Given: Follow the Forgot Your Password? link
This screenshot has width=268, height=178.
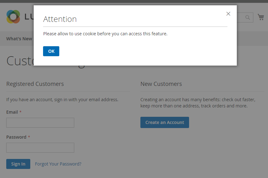Looking at the screenshot, I should pos(58,164).
